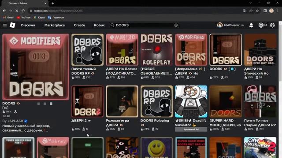Open the share page icon
This screenshot has width=282, height=158.
tap(251, 11)
